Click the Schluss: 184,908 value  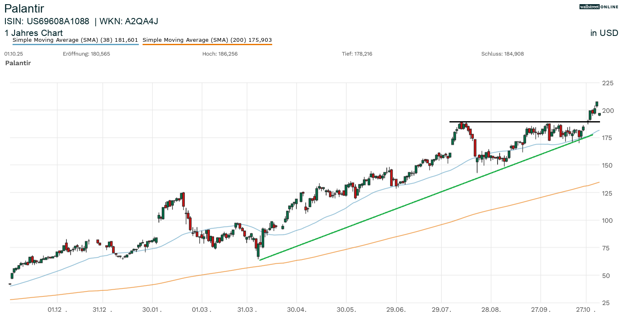click(502, 54)
